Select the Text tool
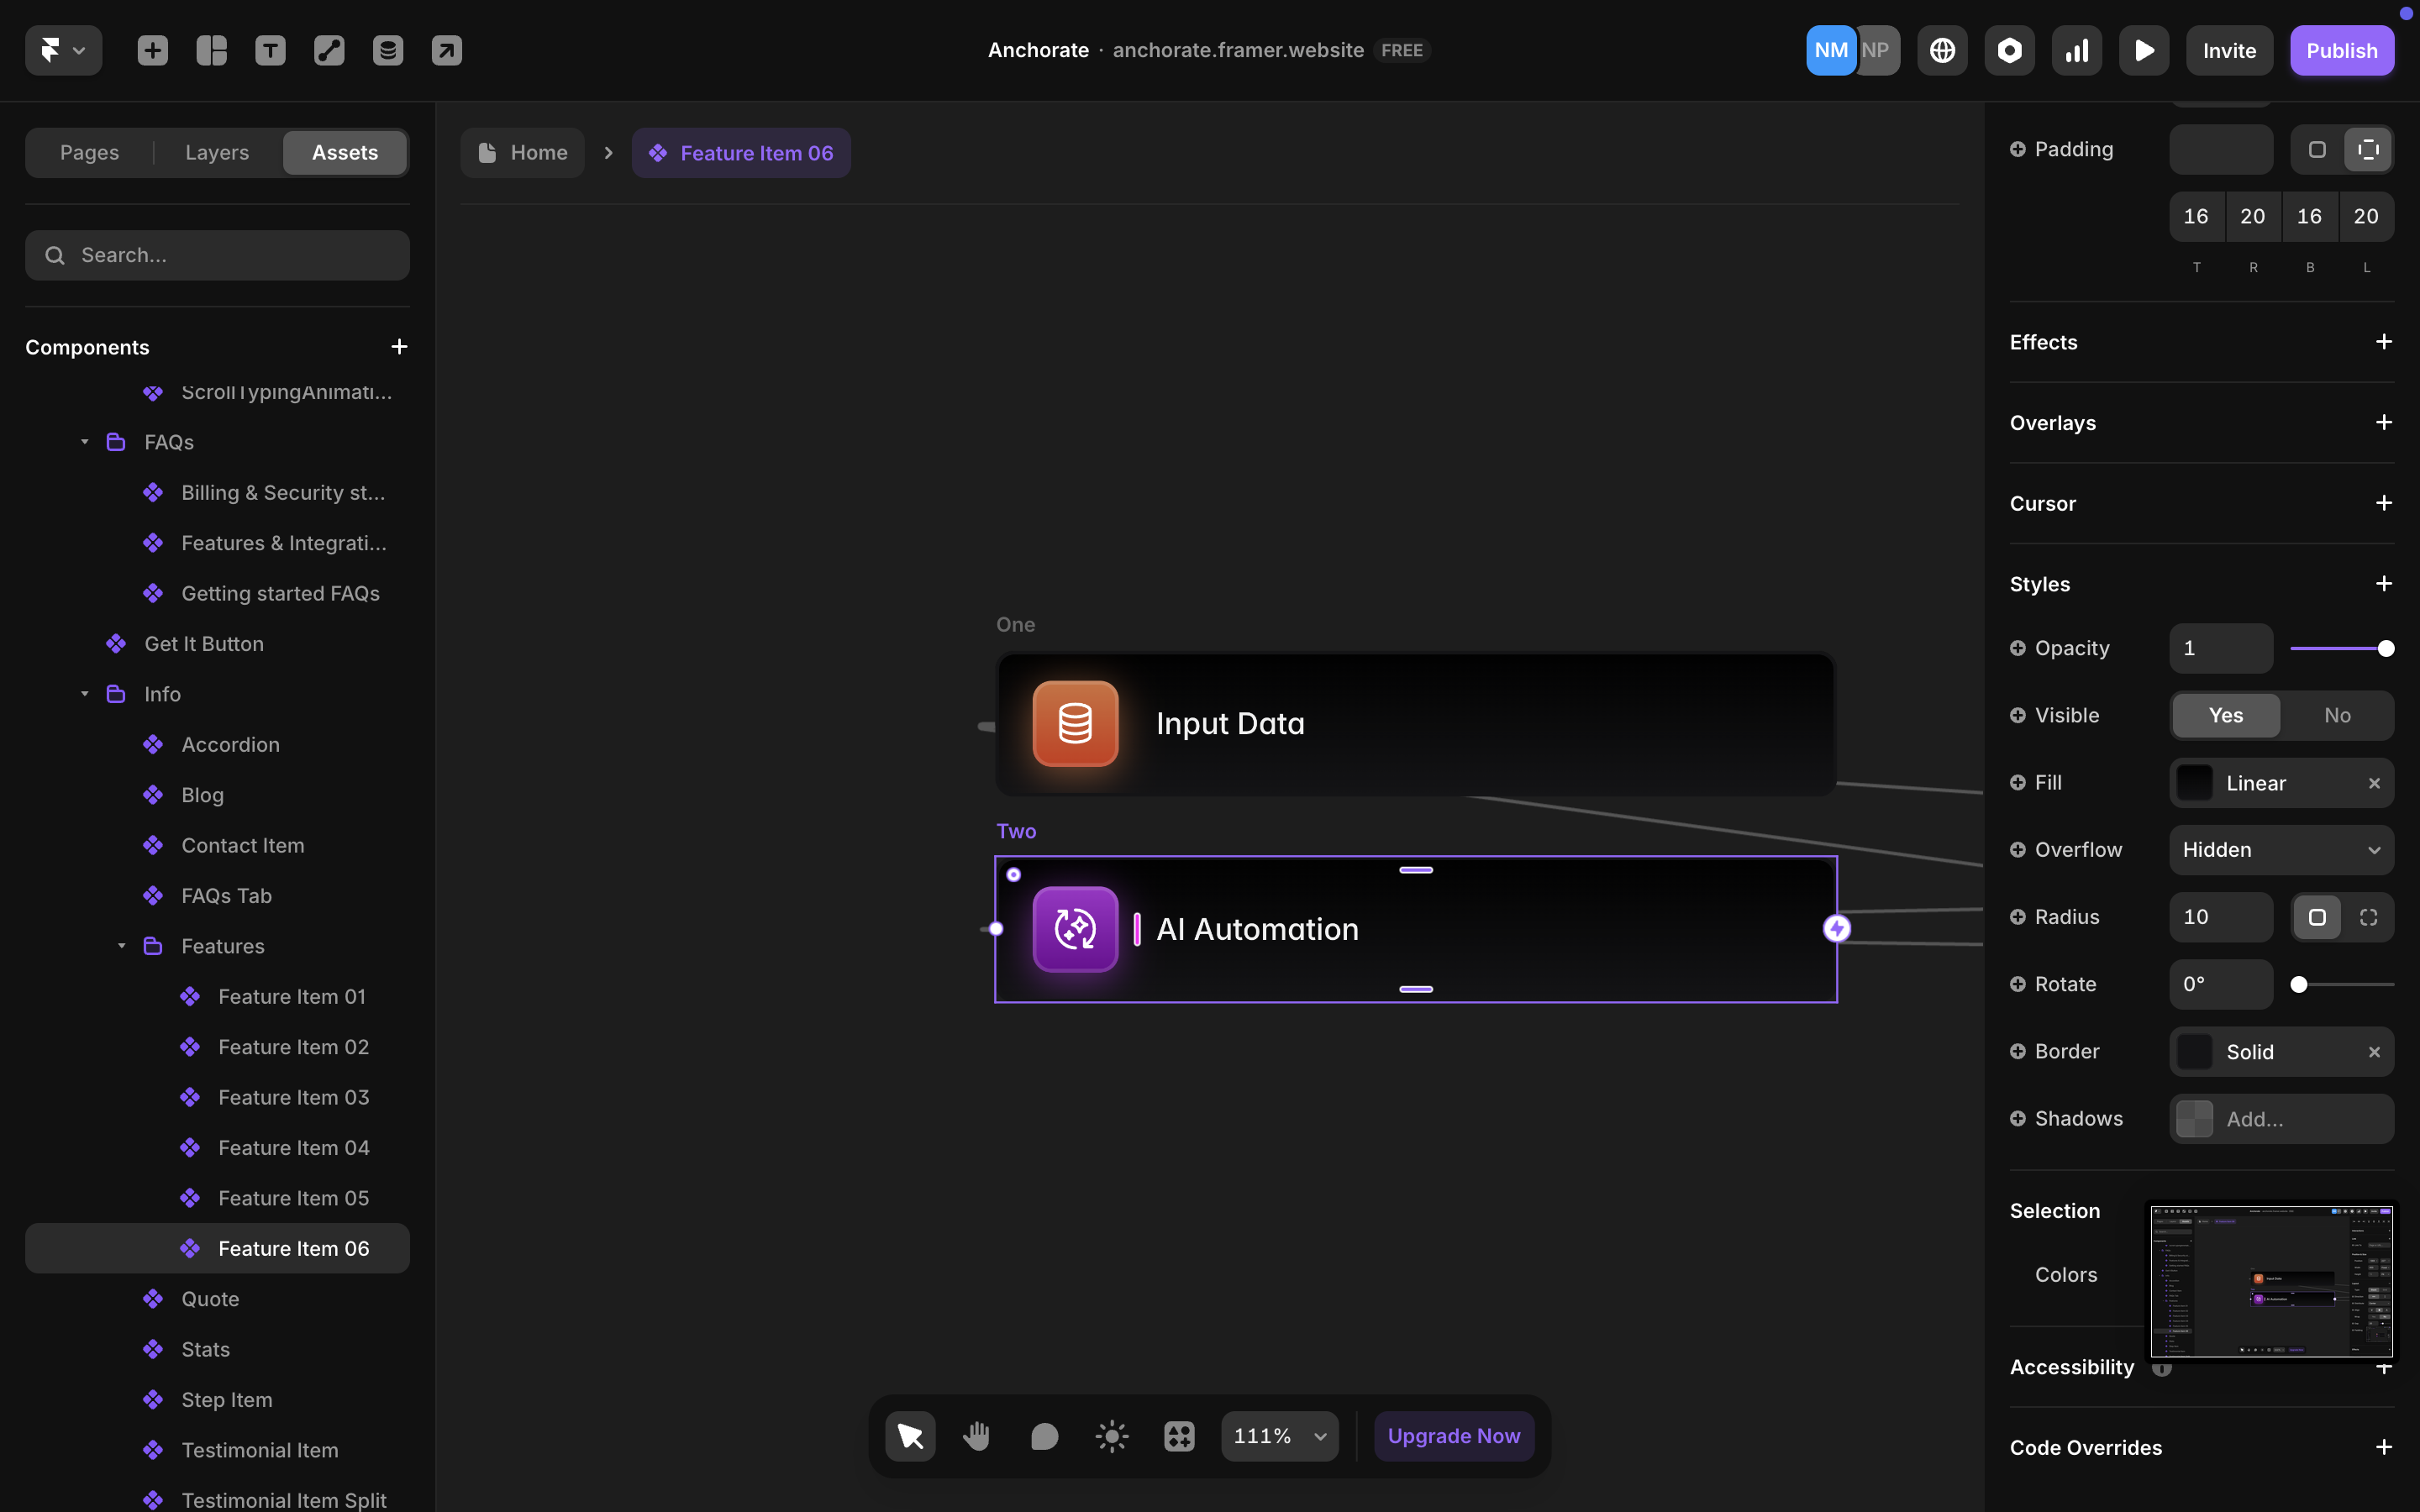 270,50
